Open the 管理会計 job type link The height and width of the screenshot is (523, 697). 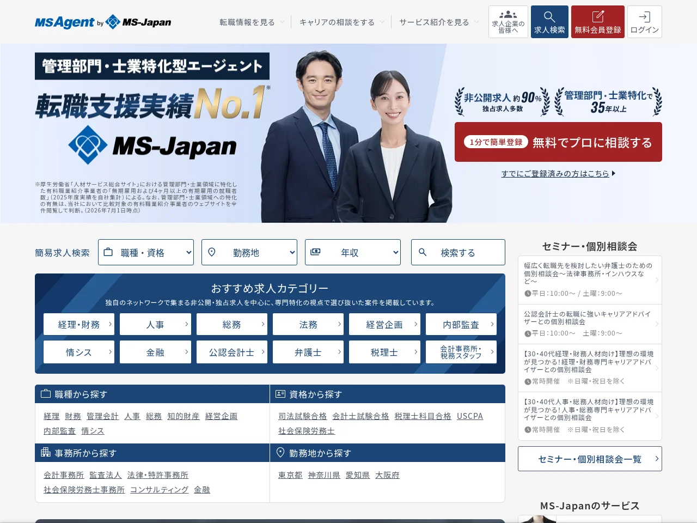click(102, 416)
